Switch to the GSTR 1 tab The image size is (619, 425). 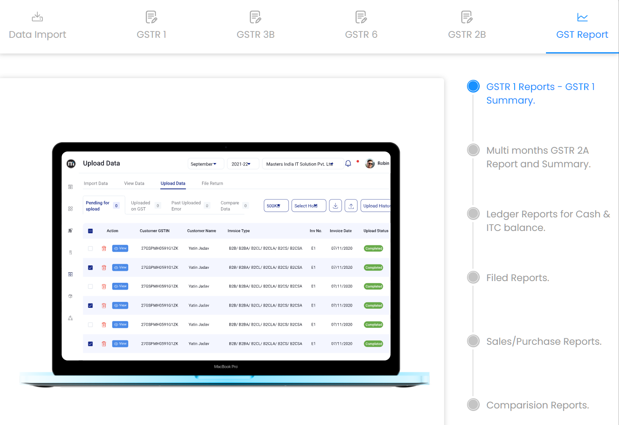pyautogui.click(x=152, y=27)
